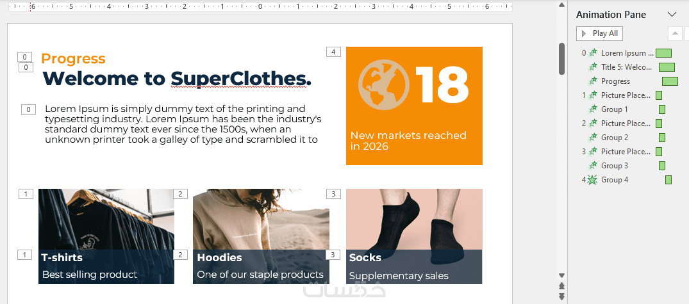Click the star icon beside the Group 1 animation
The image size is (689, 304).
[593, 109]
